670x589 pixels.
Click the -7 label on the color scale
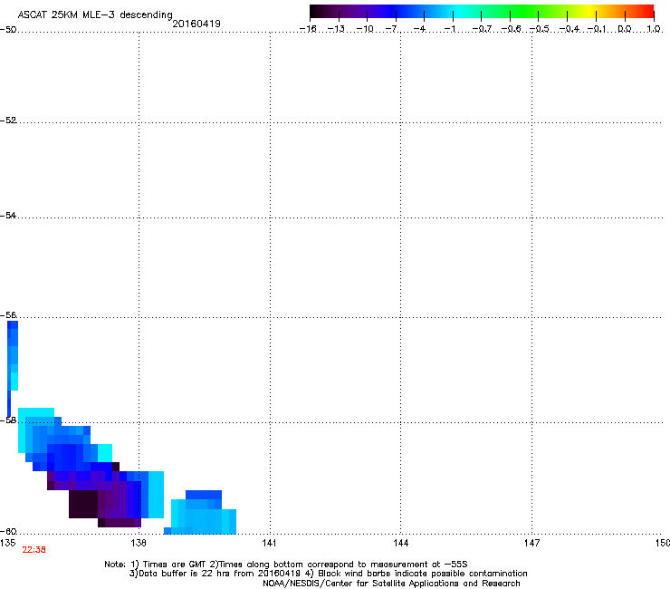392,29
